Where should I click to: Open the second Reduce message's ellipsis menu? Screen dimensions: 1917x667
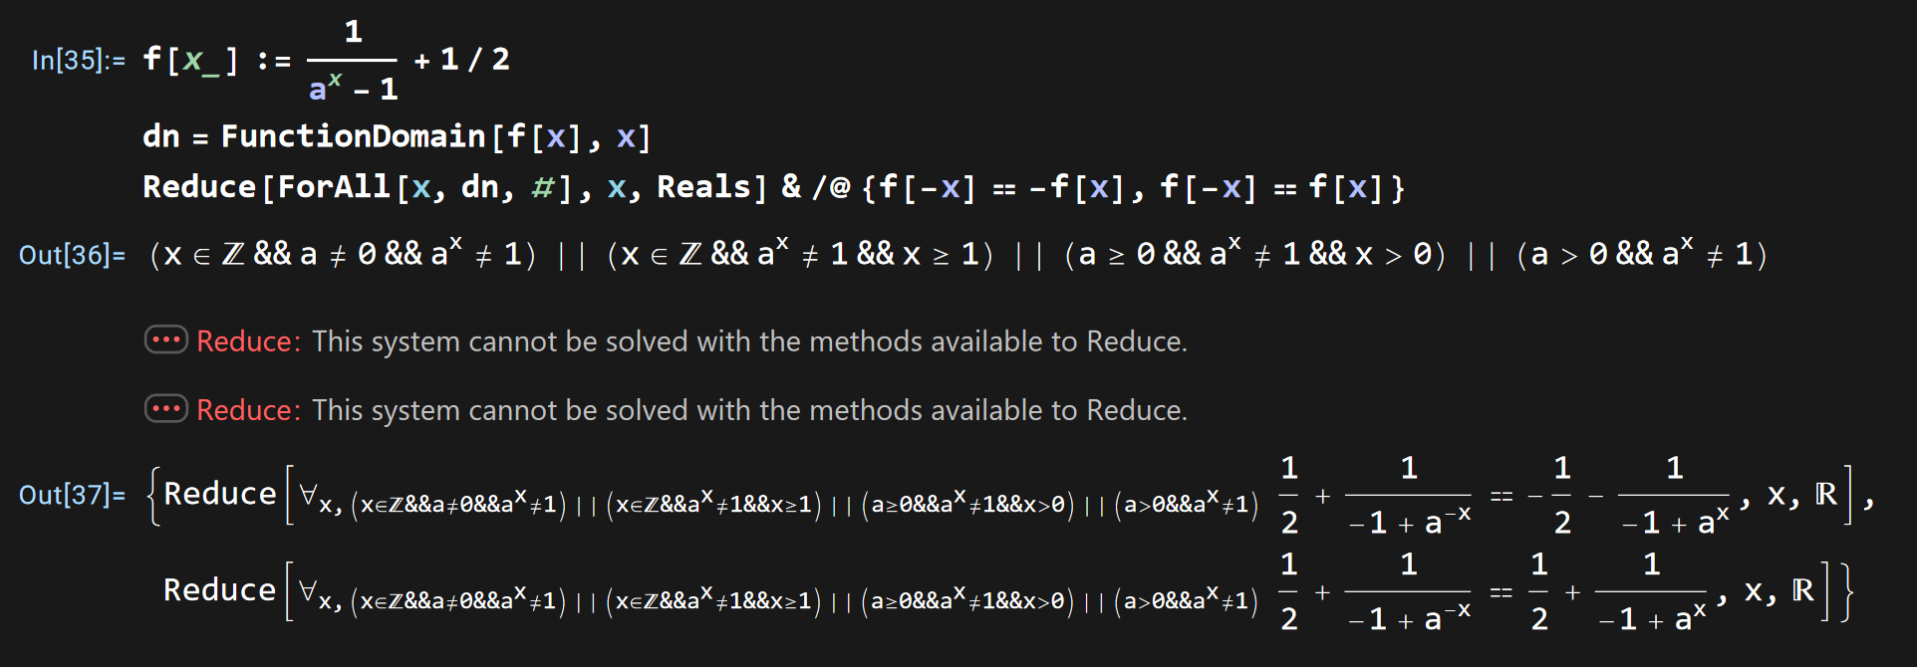tap(165, 409)
